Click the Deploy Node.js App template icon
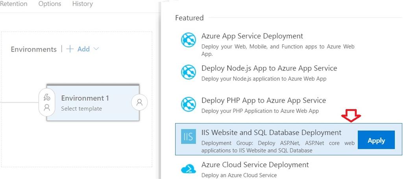403x179 pixels. click(x=188, y=72)
